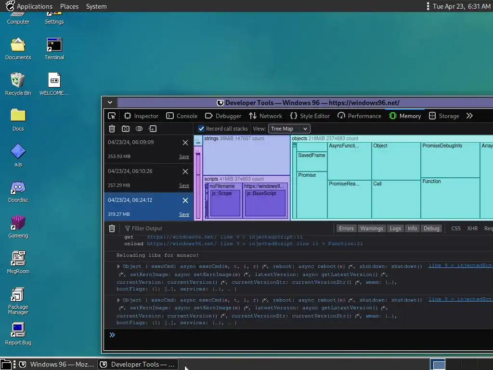Open the Gameing desktop icon
The image size is (493, 370).
pos(18,226)
